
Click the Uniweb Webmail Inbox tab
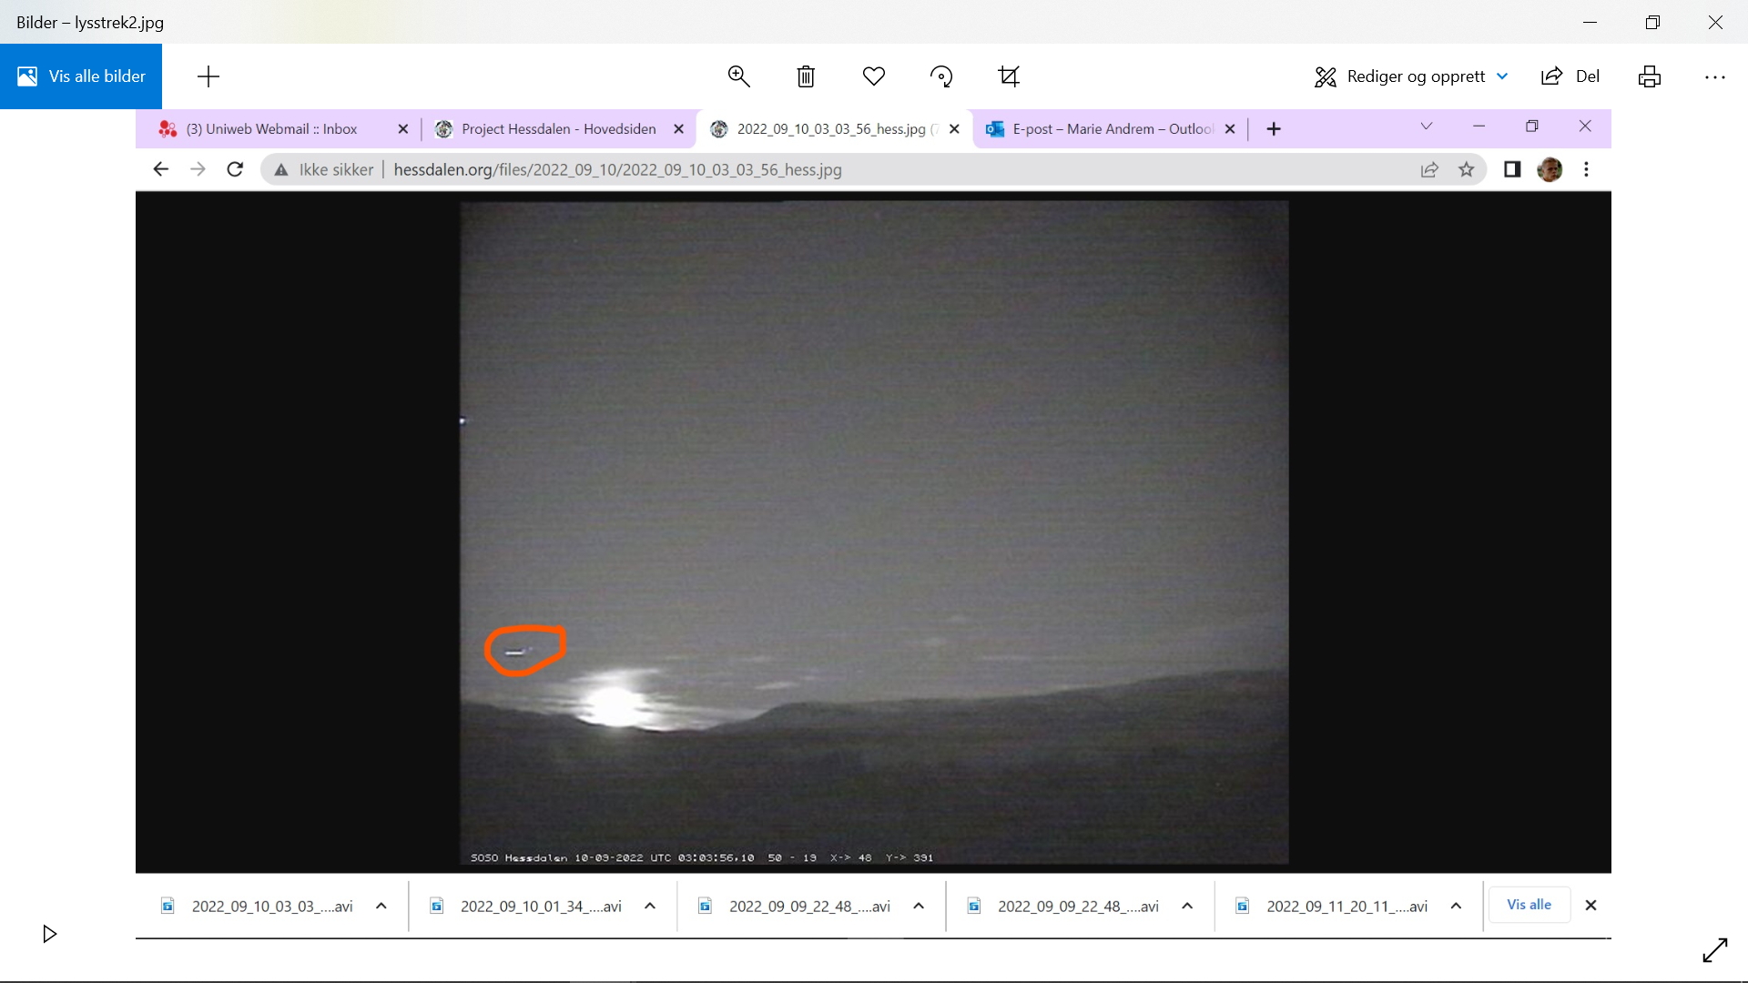point(271,129)
